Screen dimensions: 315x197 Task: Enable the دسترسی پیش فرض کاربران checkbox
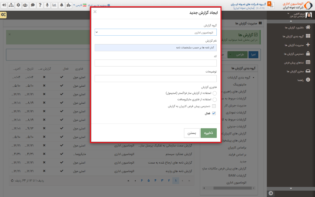[x=214, y=106]
